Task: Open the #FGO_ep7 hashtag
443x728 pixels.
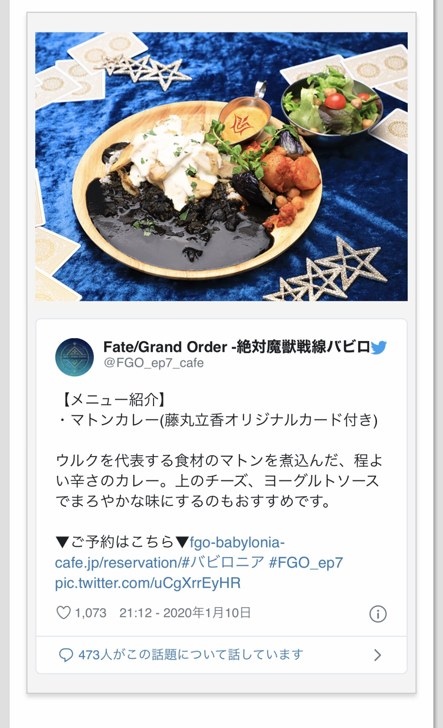Action: point(306,563)
